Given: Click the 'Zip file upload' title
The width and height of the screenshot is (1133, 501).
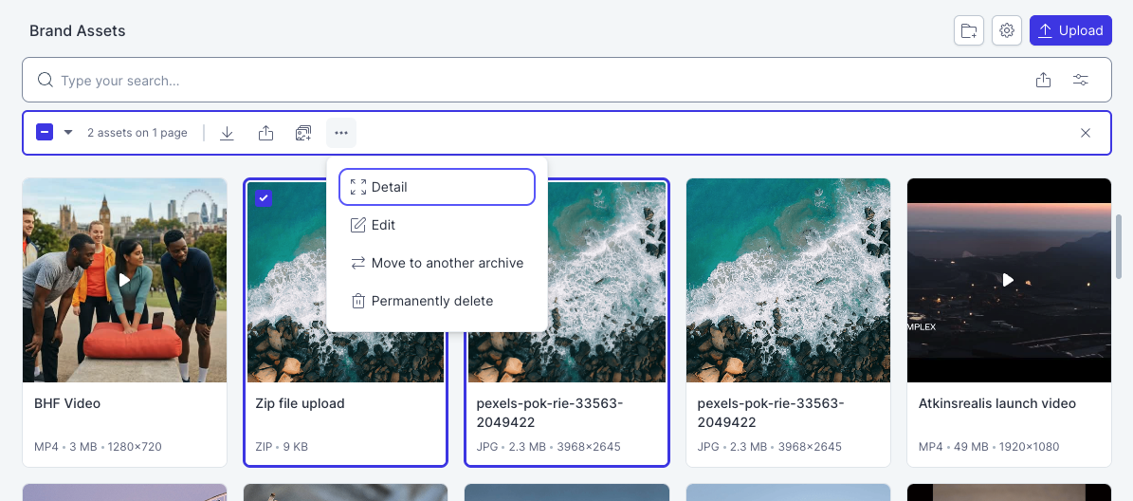Looking at the screenshot, I should [300, 403].
